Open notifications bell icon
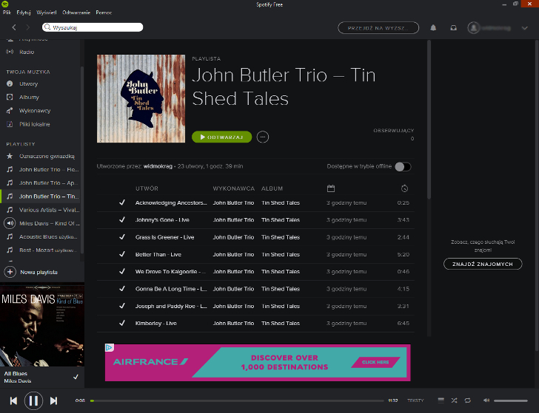 [433, 28]
